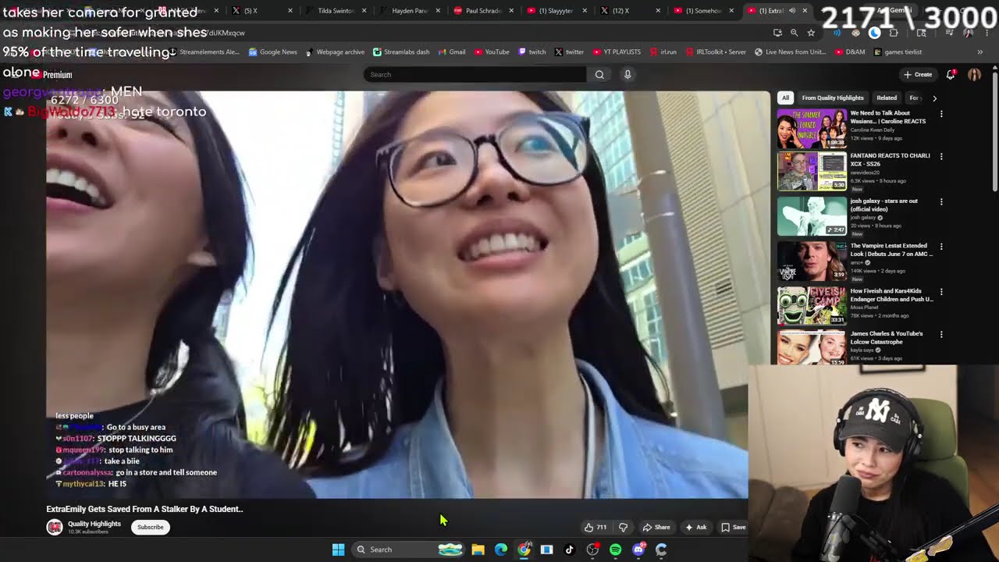
Task: Open the YouTube account avatar menu
Action: (974, 74)
